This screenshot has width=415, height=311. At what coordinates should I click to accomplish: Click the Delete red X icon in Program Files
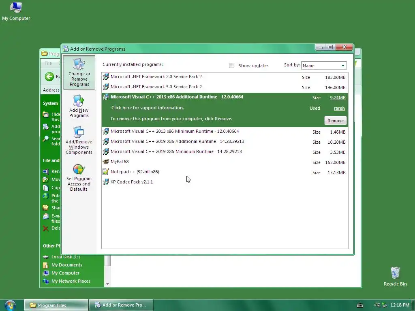46,228
